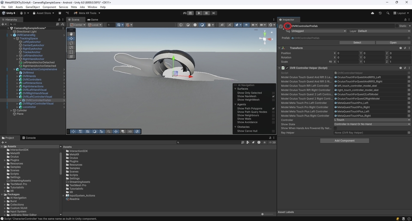Toggle the GameObject active checkbox in Inspector

[288, 26]
